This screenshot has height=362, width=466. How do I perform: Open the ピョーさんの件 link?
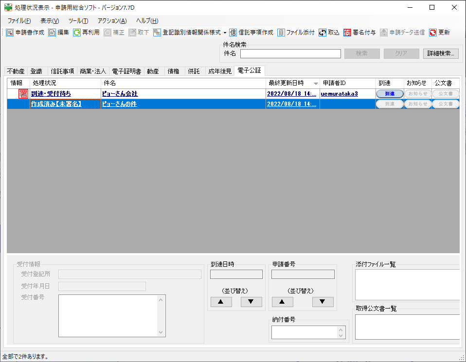tap(120, 104)
